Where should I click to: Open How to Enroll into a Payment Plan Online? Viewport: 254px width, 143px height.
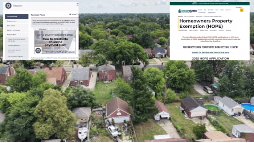[17, 40]
